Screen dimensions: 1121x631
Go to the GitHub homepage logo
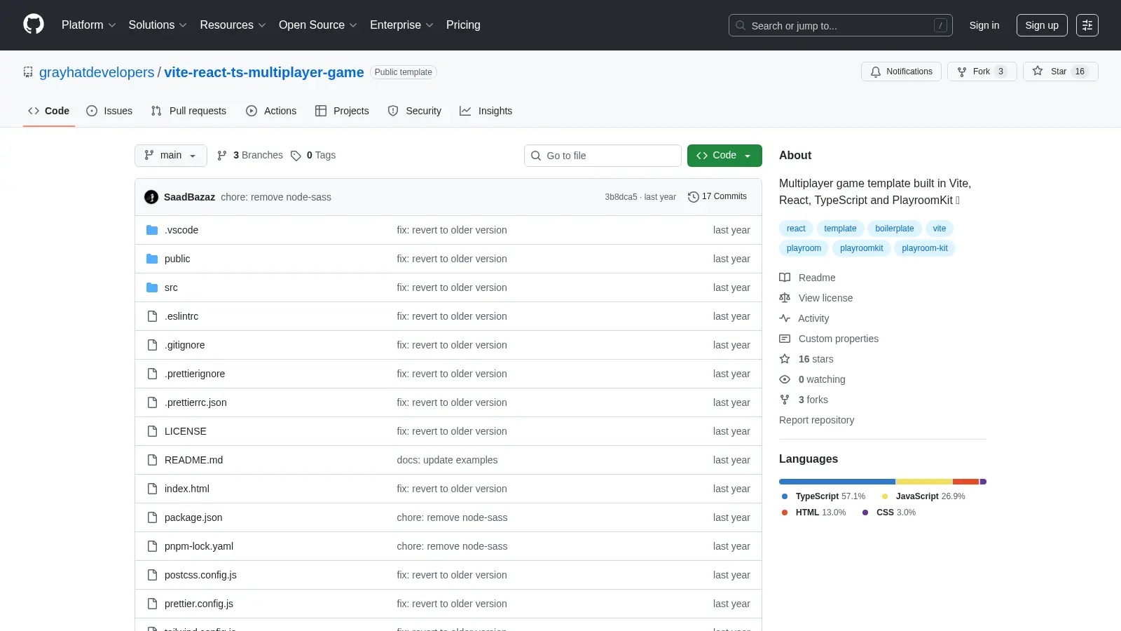click(x=34, y=25)
